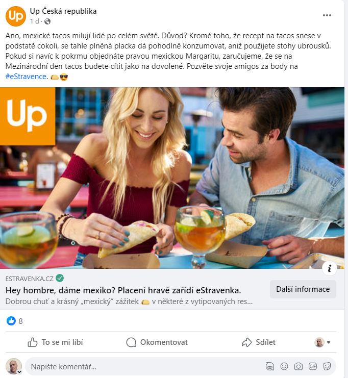
Task: Open the three-dot post options menu
Action: pos(327,15)
